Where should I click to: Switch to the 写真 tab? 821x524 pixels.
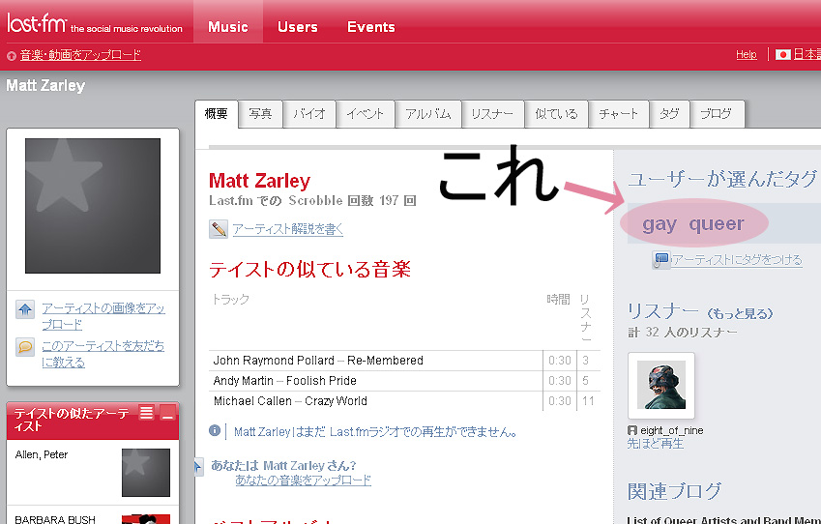pyautogui.click(x=261, y=114)
